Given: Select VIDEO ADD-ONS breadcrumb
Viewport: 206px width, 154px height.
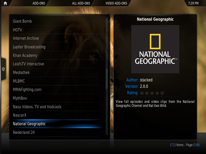Looking at the screenshot, I should click(x=116, y=3).
